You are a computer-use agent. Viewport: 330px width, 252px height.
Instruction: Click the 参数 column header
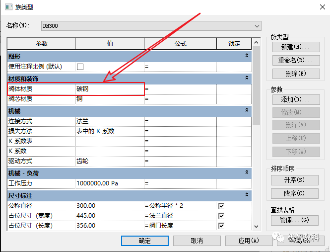[x=42, y=44]
